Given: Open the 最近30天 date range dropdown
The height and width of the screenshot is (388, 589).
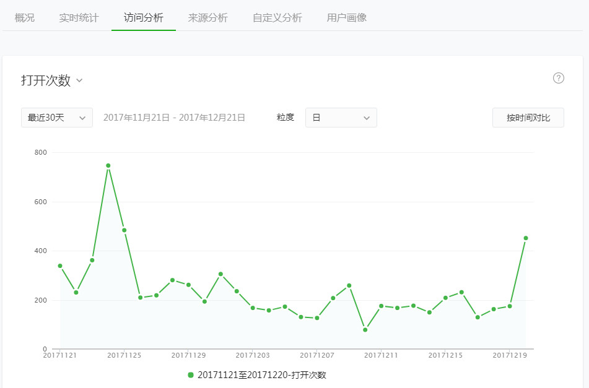Looking at the screenshot, I should [x=57, y=118].
